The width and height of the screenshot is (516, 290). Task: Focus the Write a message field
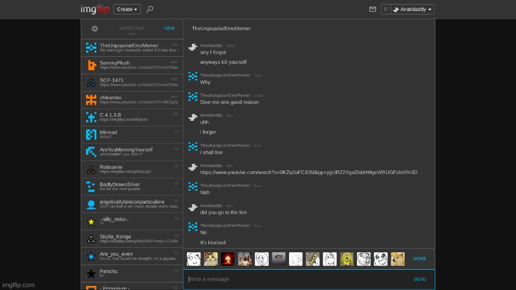[298, 279]
